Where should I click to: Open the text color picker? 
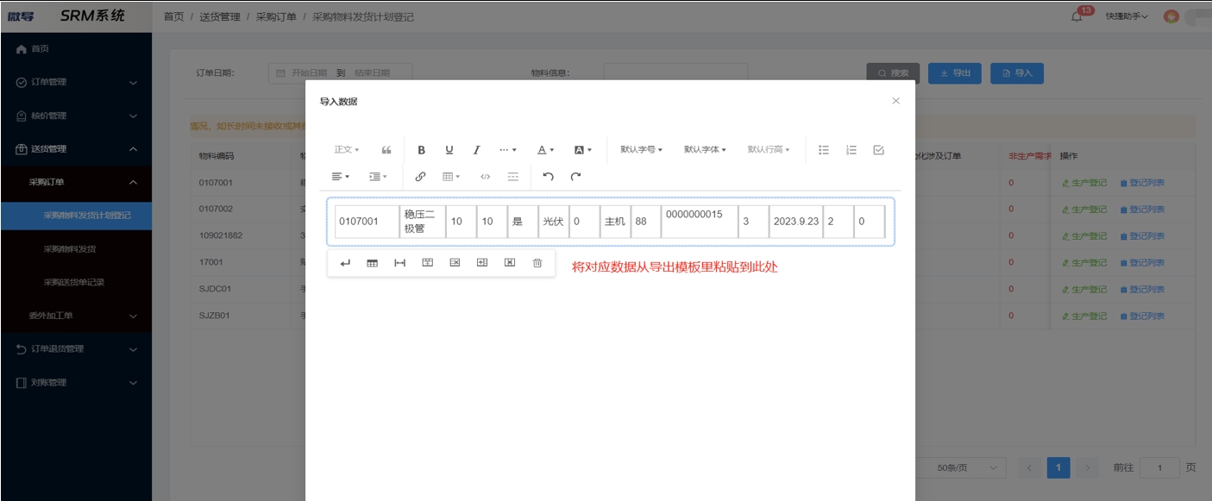pos(545,150)
